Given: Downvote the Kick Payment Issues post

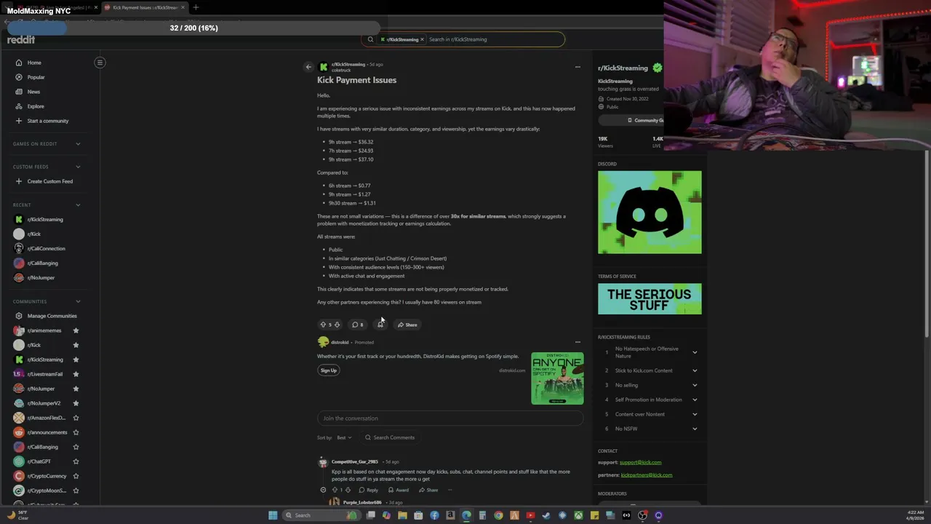Looking at the screenshot, I should point(337,325).
